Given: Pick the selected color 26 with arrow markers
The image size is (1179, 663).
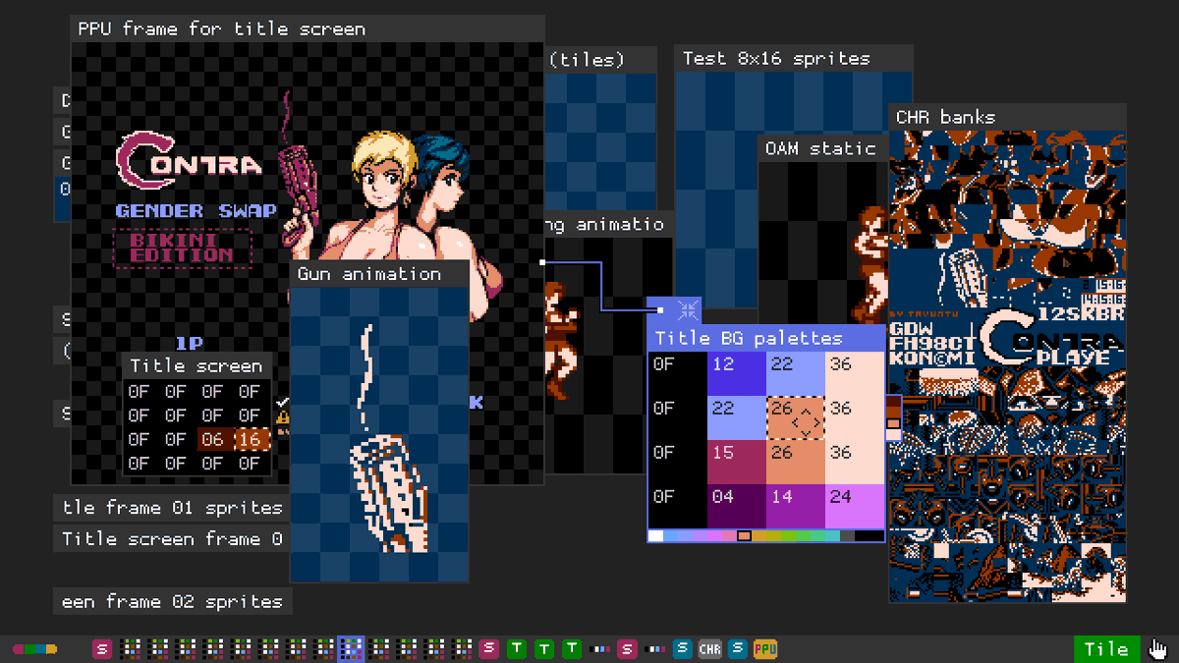Looking at the screenshot, I should click(x=796, y=417).
